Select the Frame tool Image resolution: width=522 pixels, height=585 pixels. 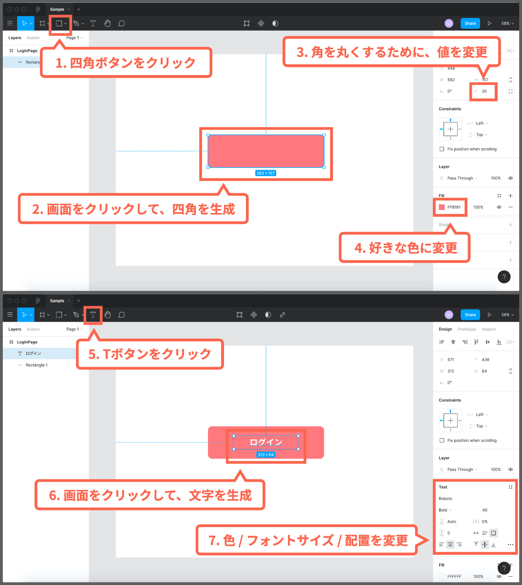pyautogui.click(x=42, y=23)
